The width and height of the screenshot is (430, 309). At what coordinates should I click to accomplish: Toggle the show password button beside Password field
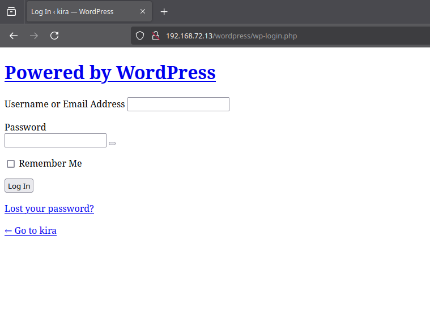point(112,143)
